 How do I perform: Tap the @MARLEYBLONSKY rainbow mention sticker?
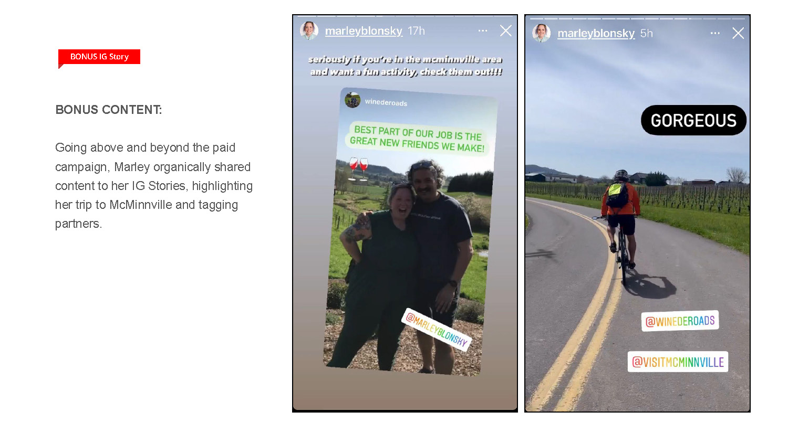[436, 329]
